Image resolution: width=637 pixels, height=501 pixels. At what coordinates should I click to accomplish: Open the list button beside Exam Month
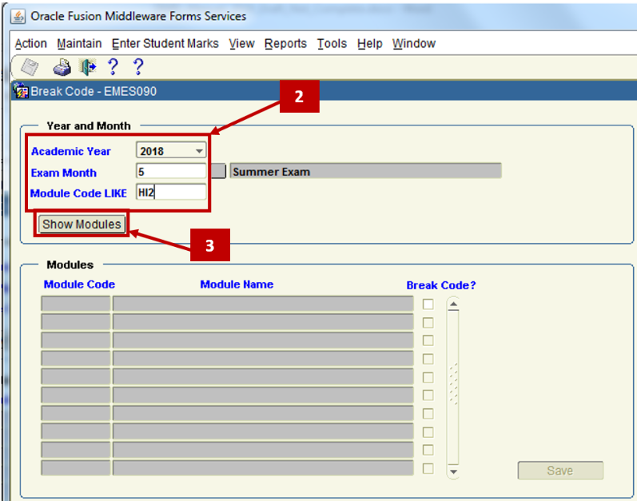tap(219, 172)
